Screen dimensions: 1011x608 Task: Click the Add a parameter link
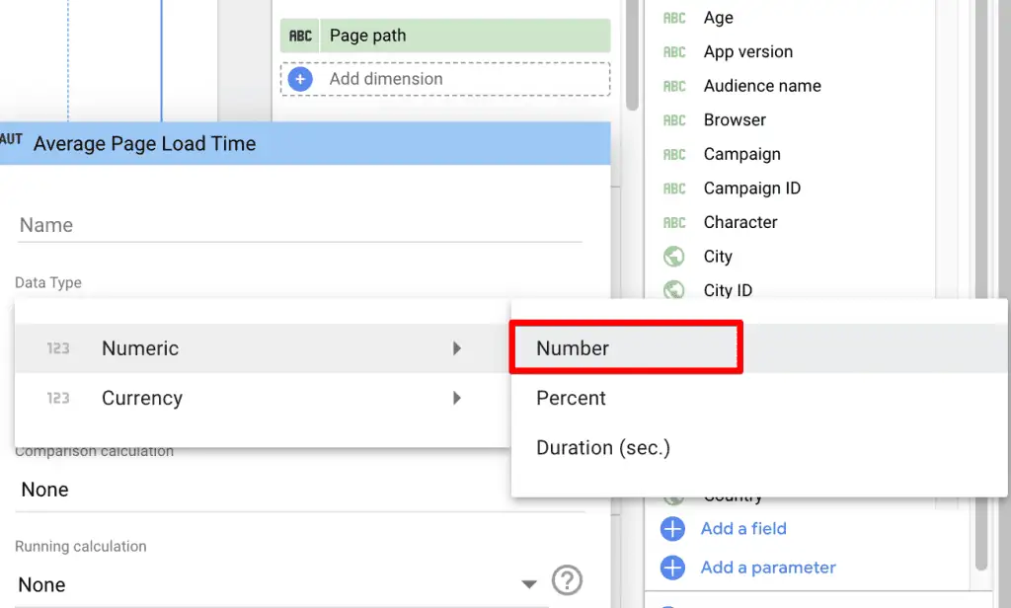[768, 567]
